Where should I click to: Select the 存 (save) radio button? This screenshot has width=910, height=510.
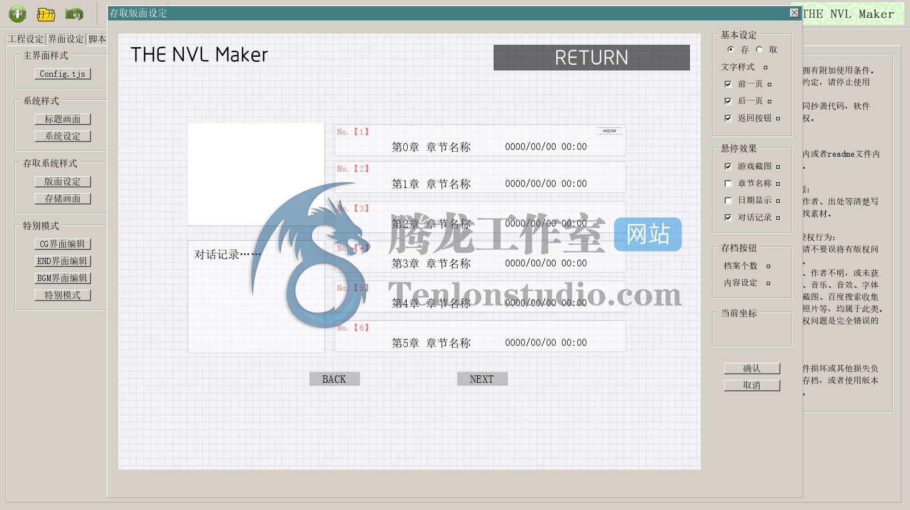[731, 49]
